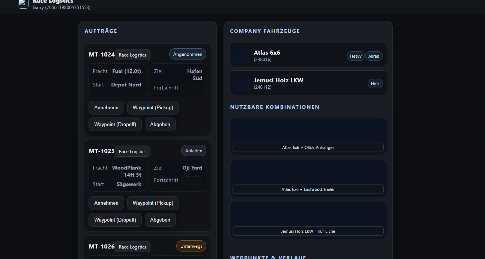
Task: Click the Allrad tag on Atlas 6x6
Action: pos(374,56)
